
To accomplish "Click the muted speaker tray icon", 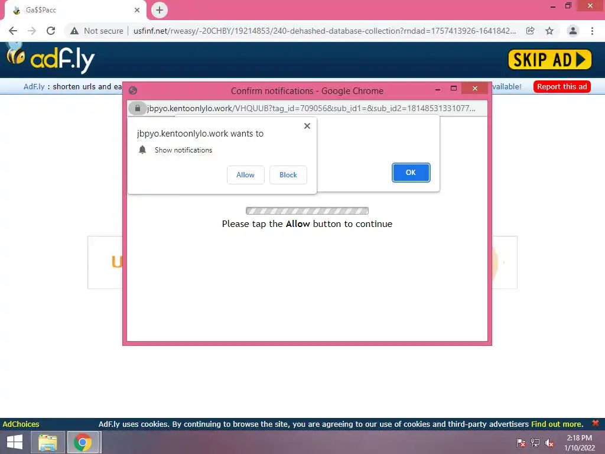I will 549,443.
